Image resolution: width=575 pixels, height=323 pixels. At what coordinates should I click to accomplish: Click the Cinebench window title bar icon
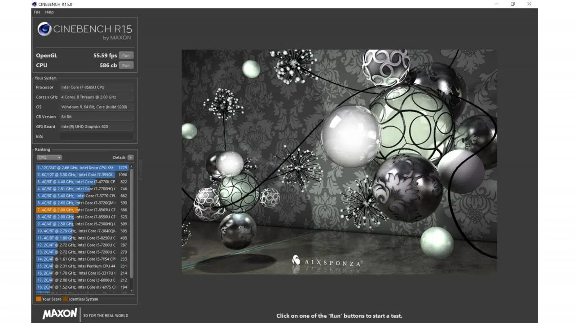(35, 4)
